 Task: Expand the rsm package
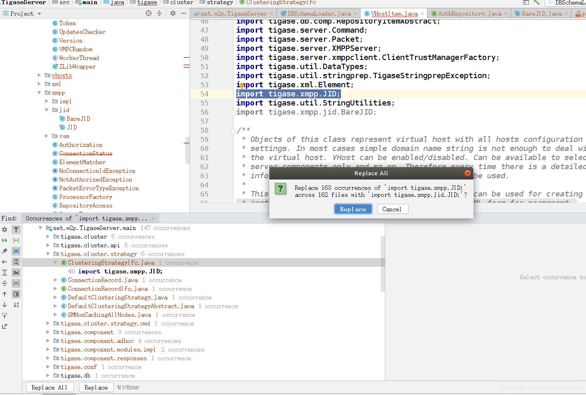click(47, 136)
